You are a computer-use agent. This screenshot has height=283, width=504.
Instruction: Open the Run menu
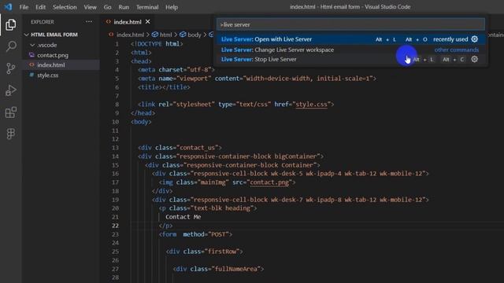[x=124, y=7]
